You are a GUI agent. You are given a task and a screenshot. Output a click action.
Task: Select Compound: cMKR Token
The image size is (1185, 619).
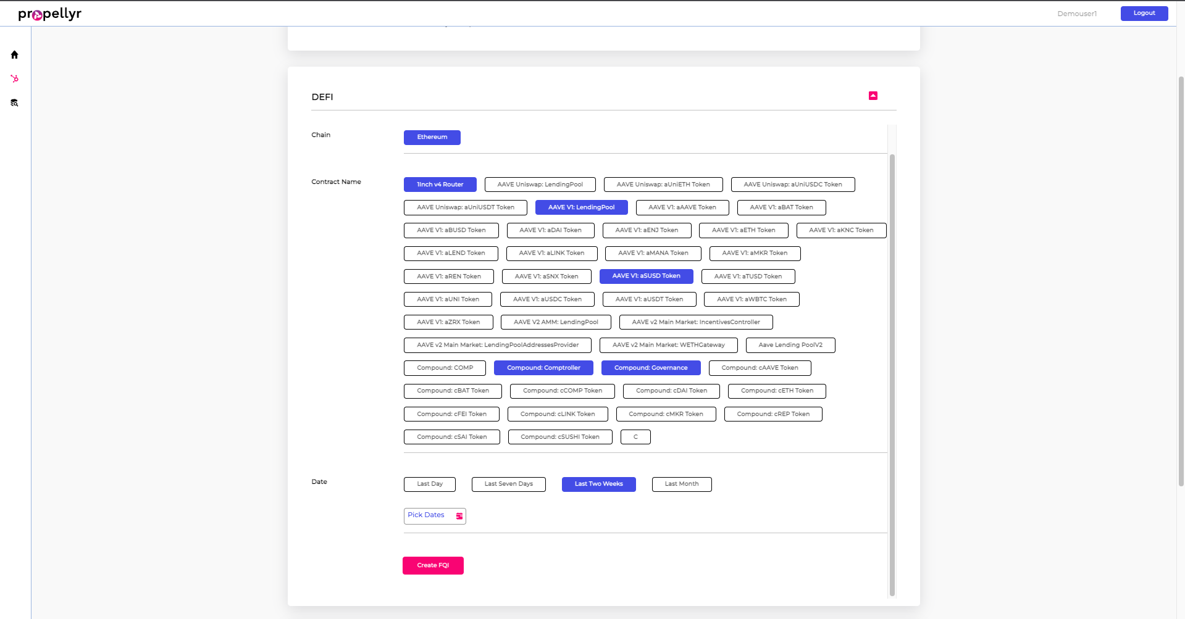coord(666,414)
